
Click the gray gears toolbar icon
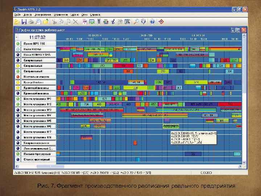120,22
